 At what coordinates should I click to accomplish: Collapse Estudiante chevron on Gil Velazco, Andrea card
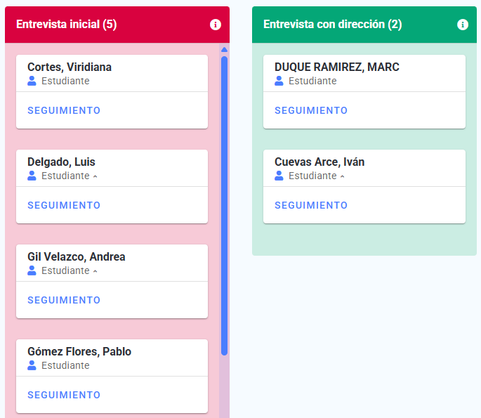(95, 271)
